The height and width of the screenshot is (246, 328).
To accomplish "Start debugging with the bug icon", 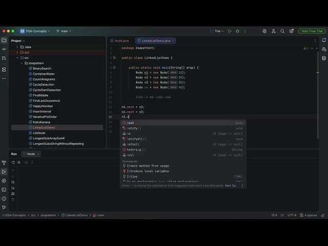I will [237, 31].
